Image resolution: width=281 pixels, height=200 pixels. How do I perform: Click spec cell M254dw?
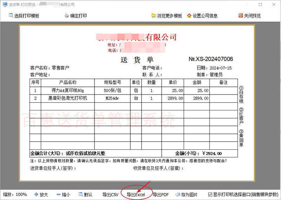pos(112,98)
